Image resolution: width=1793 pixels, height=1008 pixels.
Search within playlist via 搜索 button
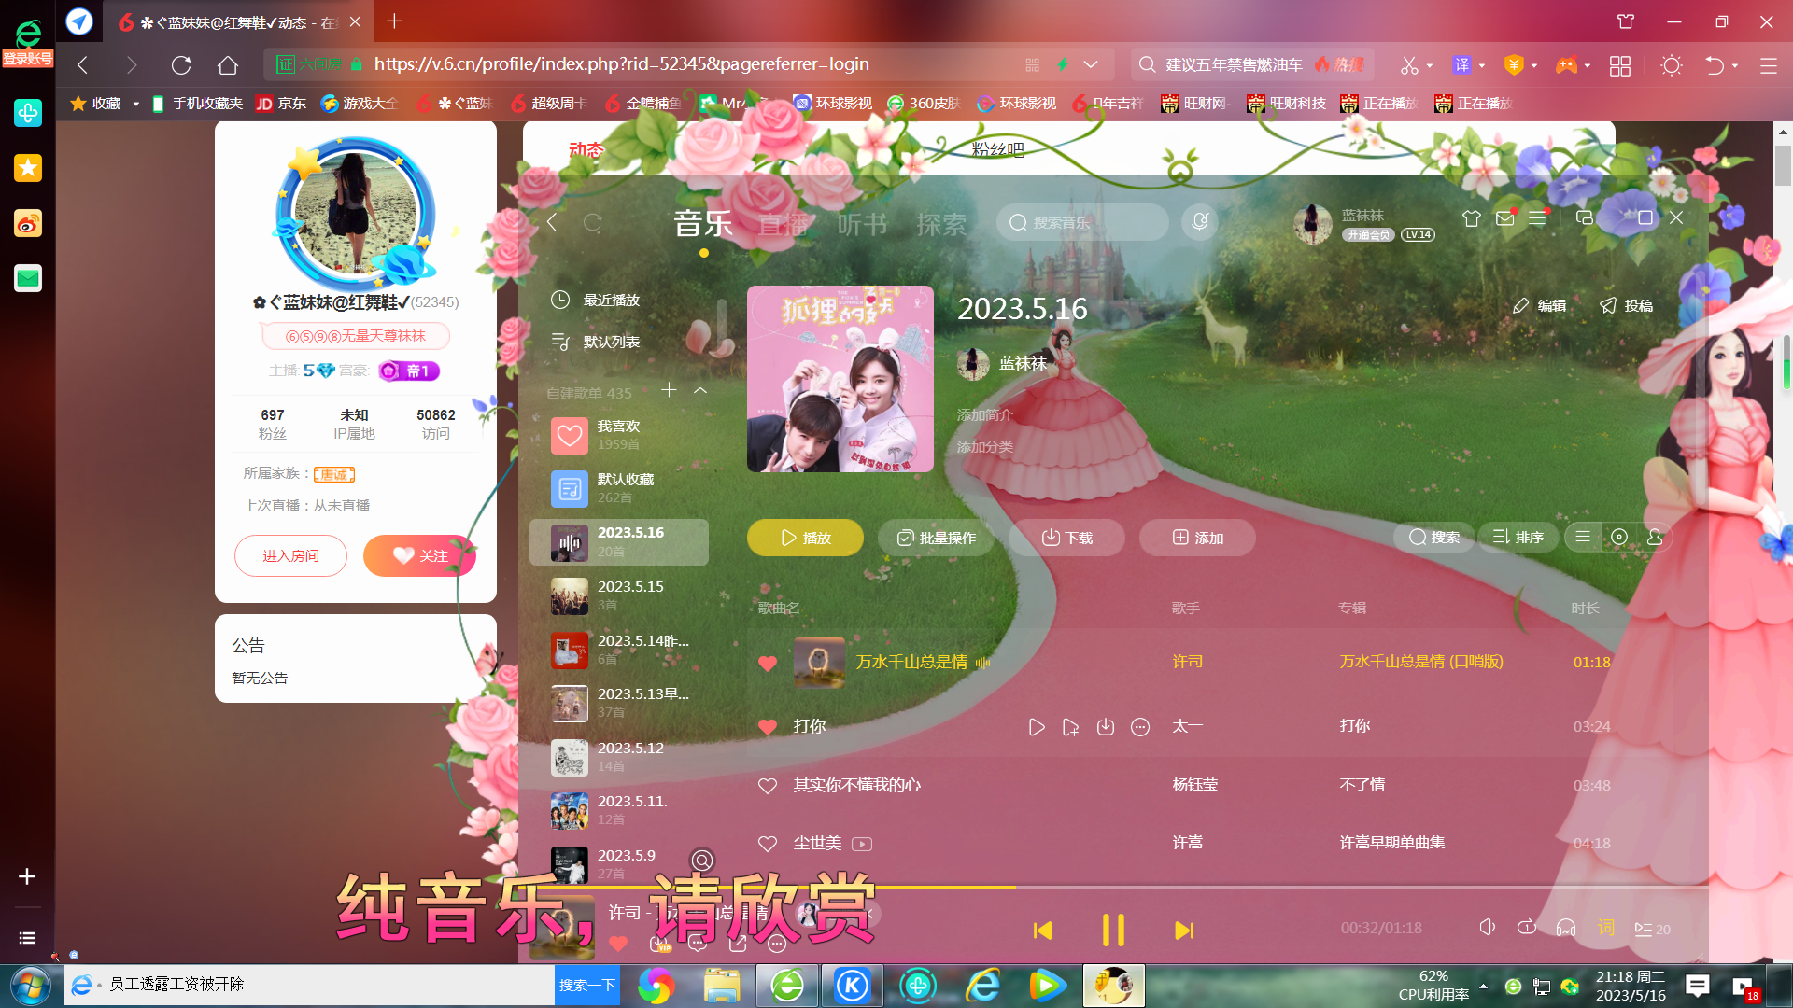[x=1434, y=537]
